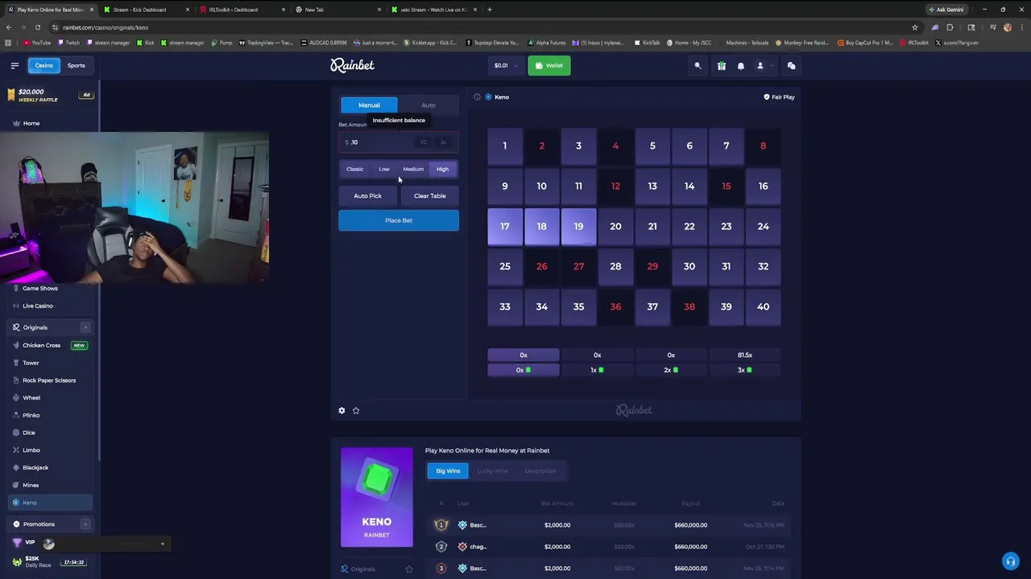Select Classic risk level
Screen dimensions: 1031x579
(x=354, y=169)
